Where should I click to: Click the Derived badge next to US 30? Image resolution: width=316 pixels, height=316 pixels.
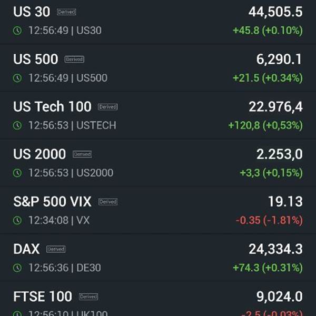click(66, 12)
